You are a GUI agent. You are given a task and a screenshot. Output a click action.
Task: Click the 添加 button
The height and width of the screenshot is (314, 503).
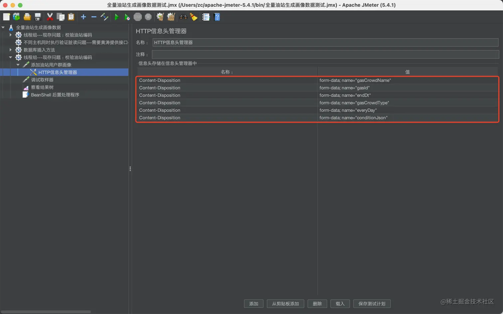pos(254,304)
